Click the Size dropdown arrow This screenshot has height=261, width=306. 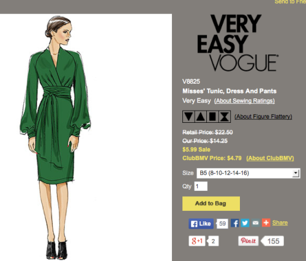tap(296, 174)
